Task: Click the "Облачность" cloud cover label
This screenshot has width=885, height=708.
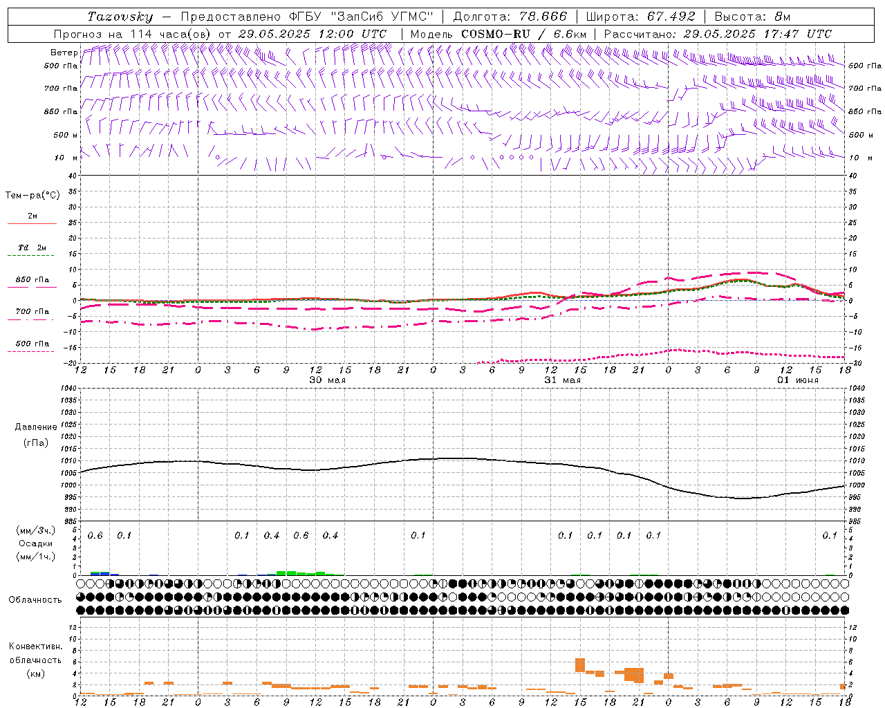Action: pos(35,600)
